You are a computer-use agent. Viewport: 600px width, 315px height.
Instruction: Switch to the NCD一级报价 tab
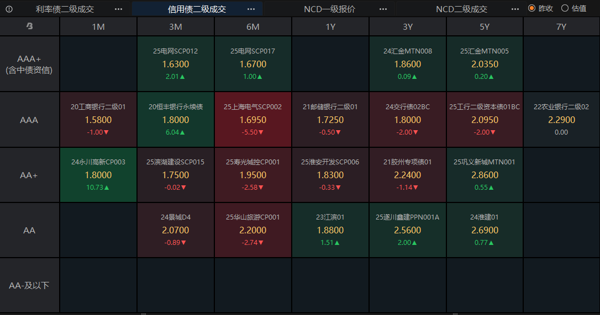coord(329,9)
